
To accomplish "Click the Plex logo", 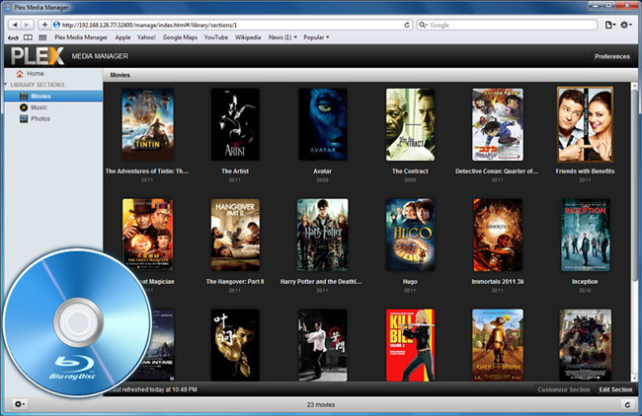I will tap(38, 56).
